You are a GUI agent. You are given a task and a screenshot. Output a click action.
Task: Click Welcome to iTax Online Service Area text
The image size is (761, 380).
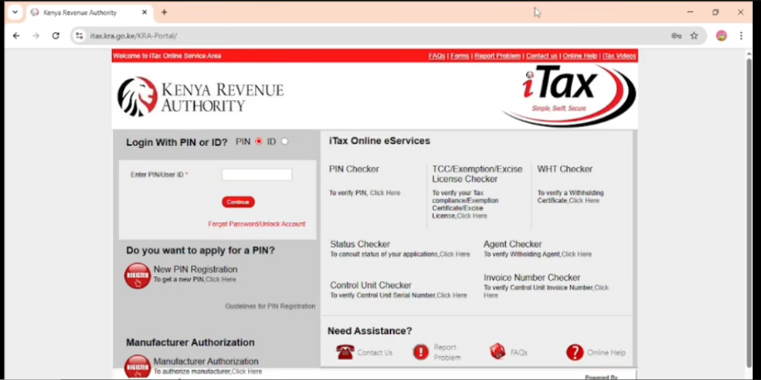tap(167, 56)
